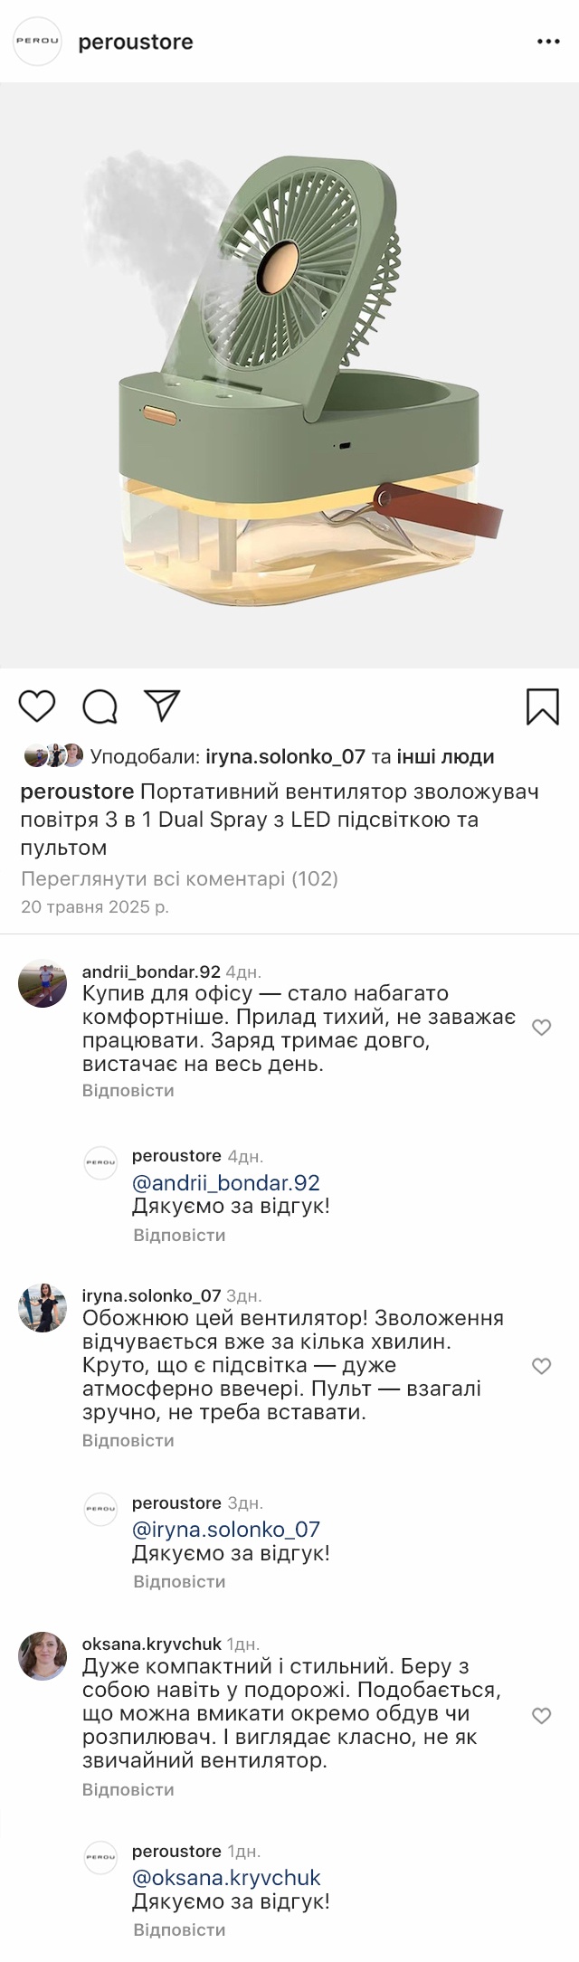
Task: Expand all 102 comments
Action: [x=179, y=878]
